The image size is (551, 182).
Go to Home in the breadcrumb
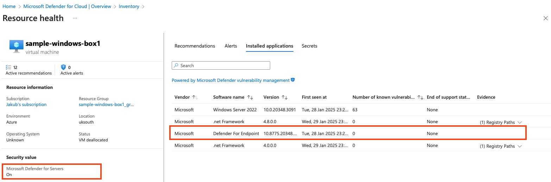[x=9, y=6]
